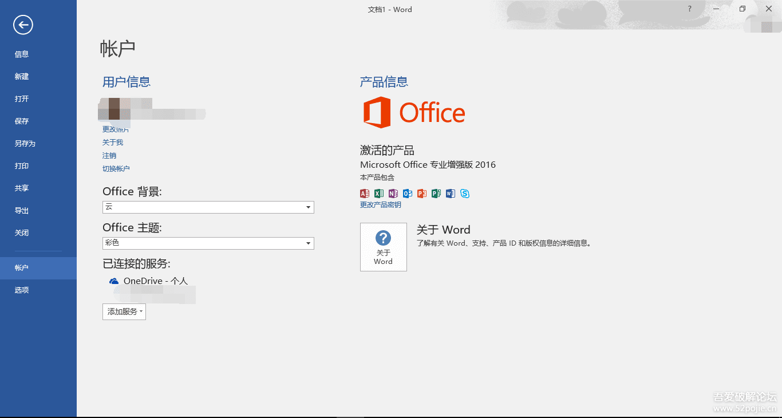Click the Office logo
Viewport: 782px width, 418px height.
click(x=414, y=112)
